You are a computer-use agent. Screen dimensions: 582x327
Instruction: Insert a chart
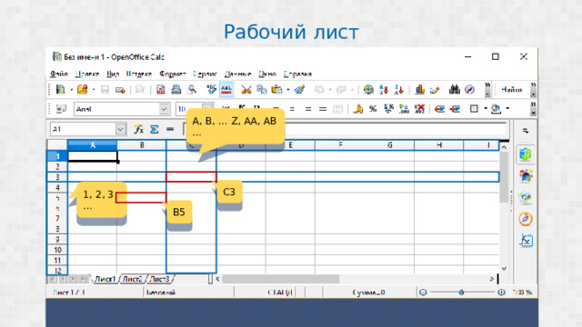[x=420, y=89]
